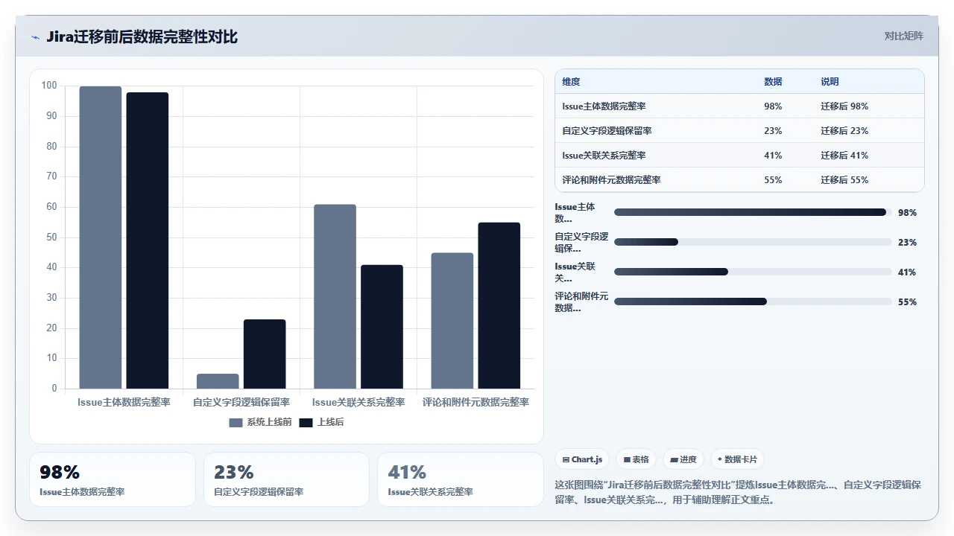
Task: Click the 上线后 bar for Issue主体数据完整率
Action: 148,240
